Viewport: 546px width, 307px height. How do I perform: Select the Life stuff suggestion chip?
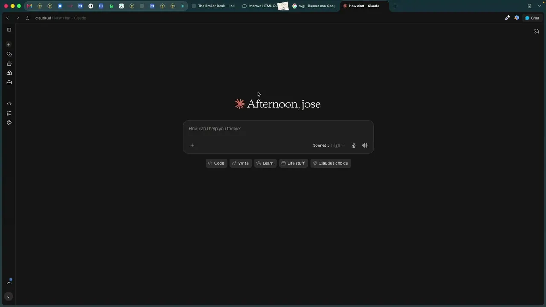[x=293, y=163]
